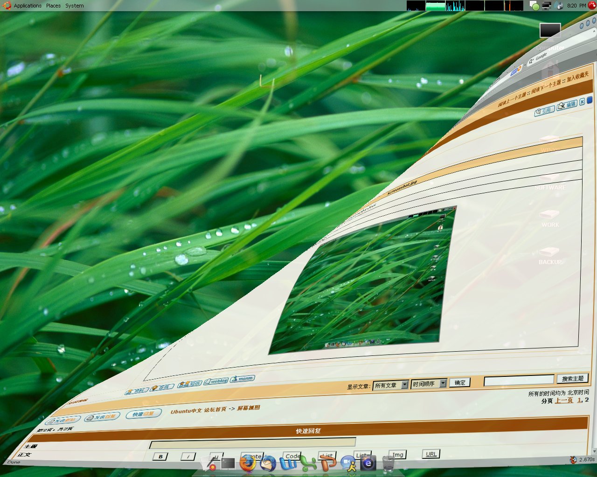Open the Trash in the dock
The width and height of the screenshot is (597, 477).
click(x=388, y=463)
